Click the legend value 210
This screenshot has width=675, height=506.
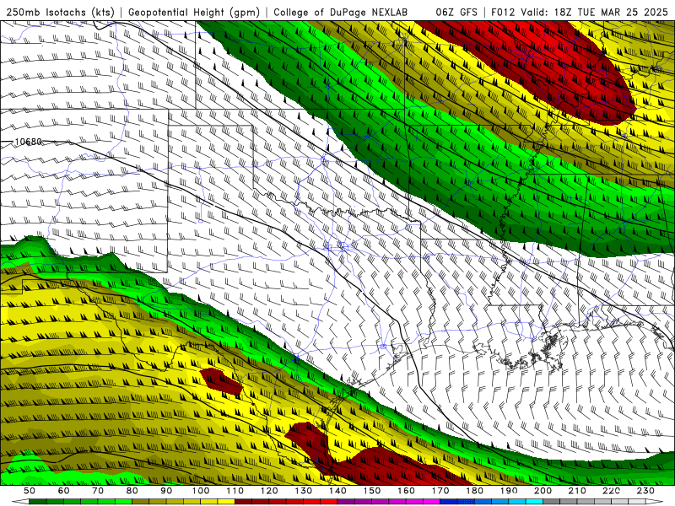click(577, 491)
